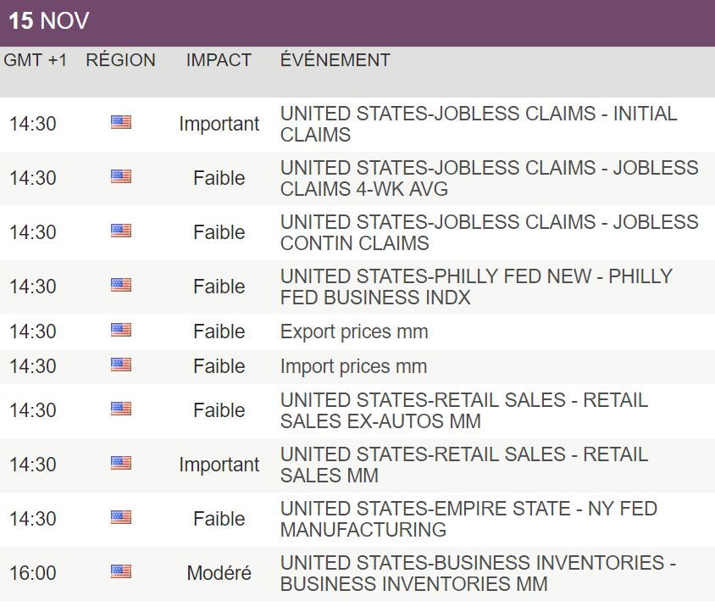This screenshot has width=715, height=607.
Task: Click the Important label for Retail Sales MM
Action: point(219,465)
